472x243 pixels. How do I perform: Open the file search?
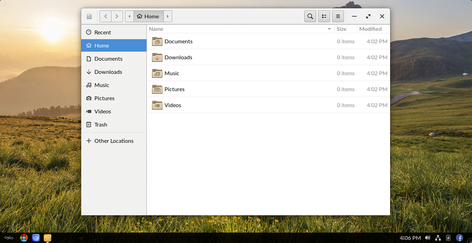click(x=310, y=16)
